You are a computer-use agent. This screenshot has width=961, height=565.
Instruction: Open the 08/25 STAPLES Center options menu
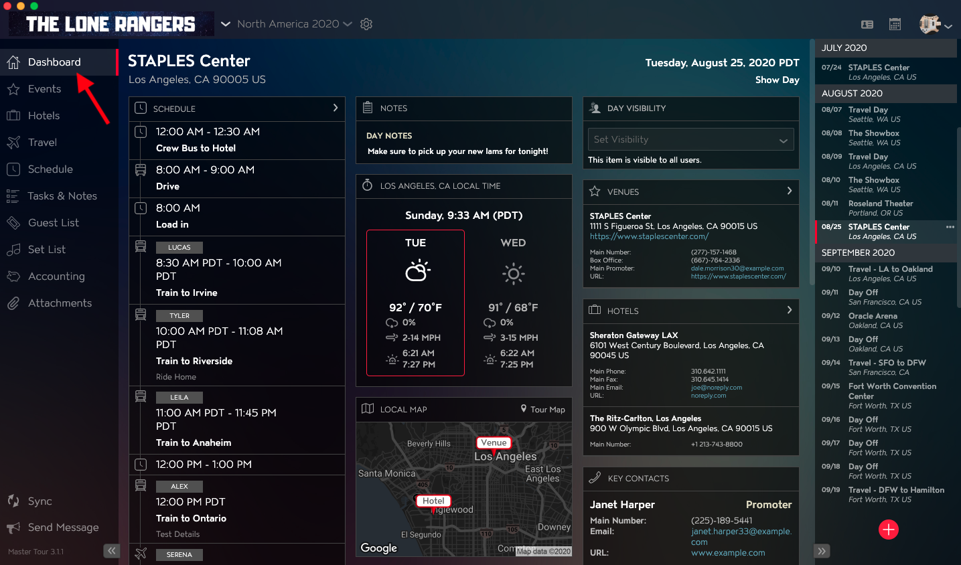point(950,227)
